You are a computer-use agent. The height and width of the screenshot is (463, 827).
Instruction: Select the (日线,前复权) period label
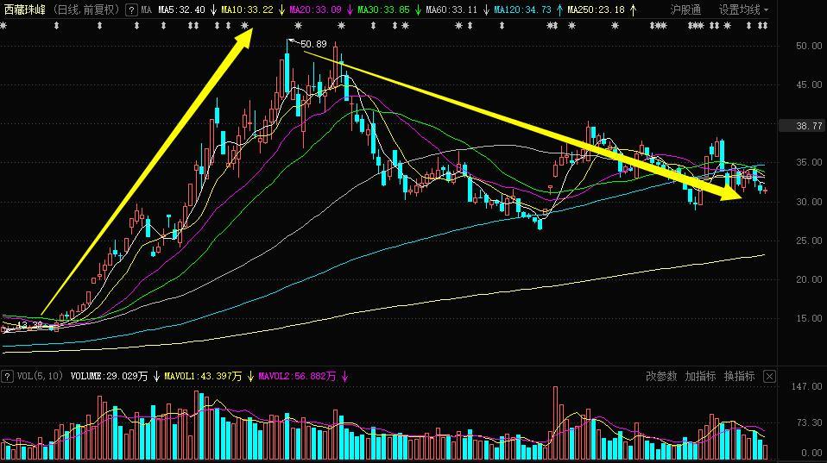pos(86,9)
